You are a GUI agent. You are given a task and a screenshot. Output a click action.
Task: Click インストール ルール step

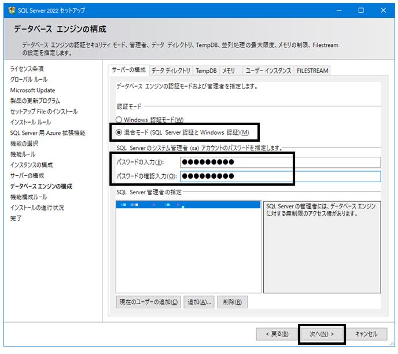[31, 122]
